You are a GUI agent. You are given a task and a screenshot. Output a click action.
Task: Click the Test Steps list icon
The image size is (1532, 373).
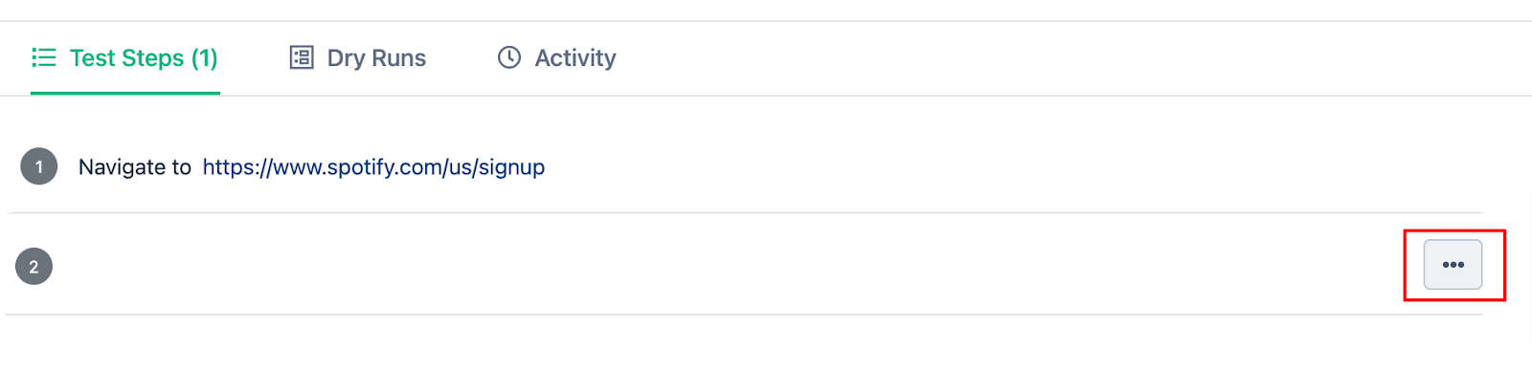point(44,57)
